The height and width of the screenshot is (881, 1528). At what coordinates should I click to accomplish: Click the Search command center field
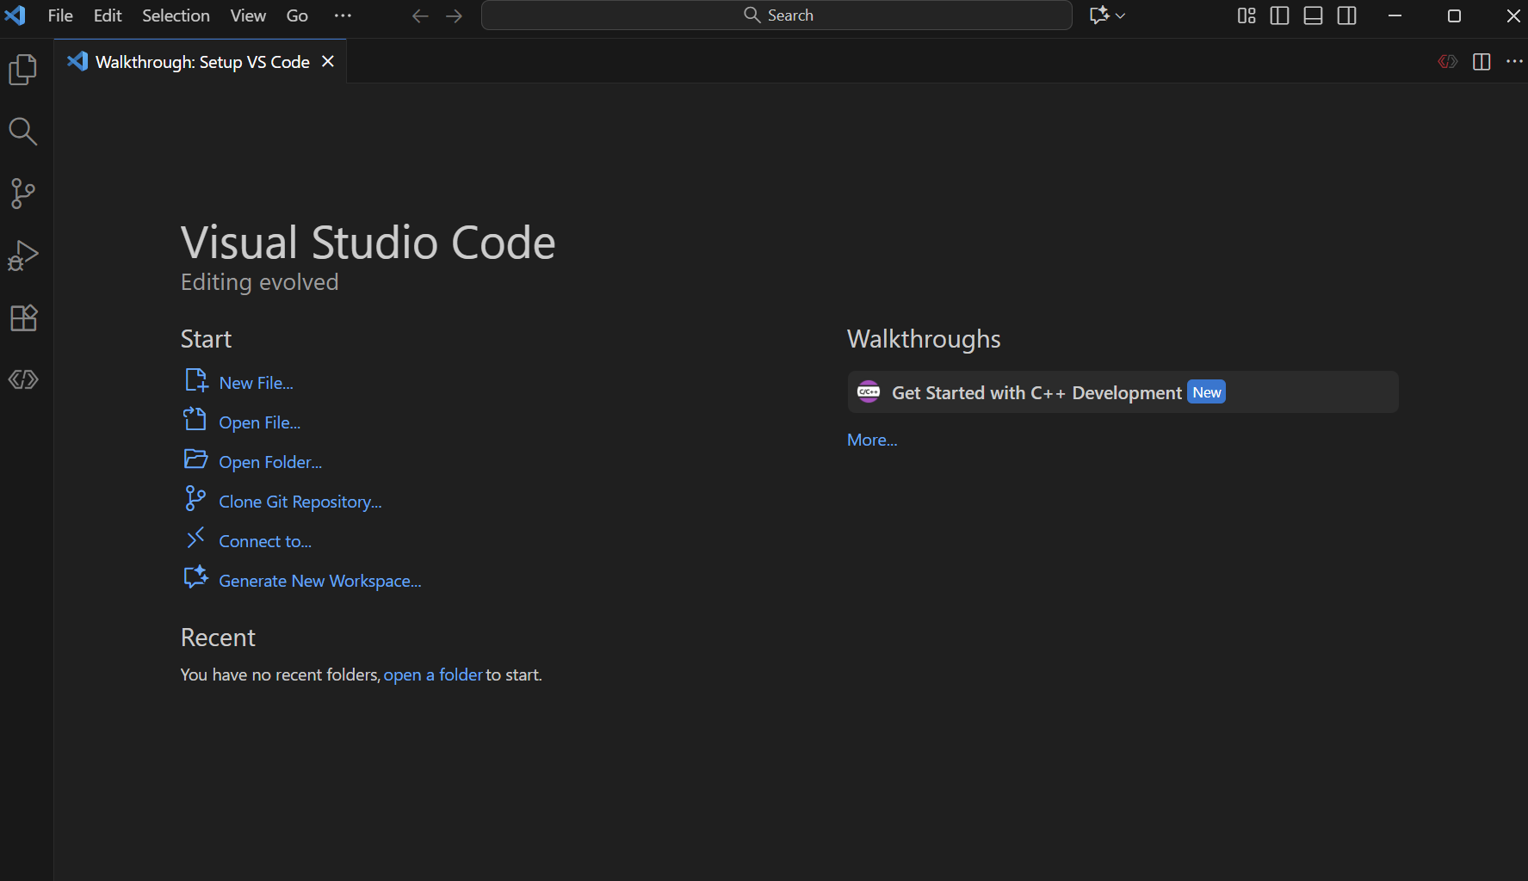point(776,15)
